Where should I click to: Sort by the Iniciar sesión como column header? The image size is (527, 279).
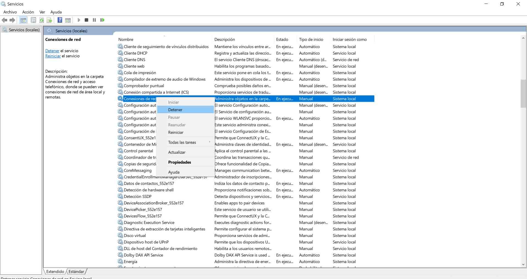pos(352,40)
